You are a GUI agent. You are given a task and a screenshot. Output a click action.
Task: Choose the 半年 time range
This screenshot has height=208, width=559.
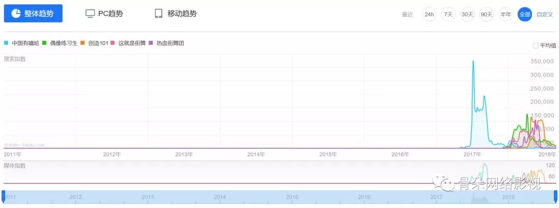[x=506, y=14]
